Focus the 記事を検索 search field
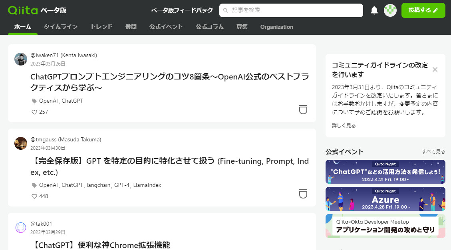 (x=291, y=10)
